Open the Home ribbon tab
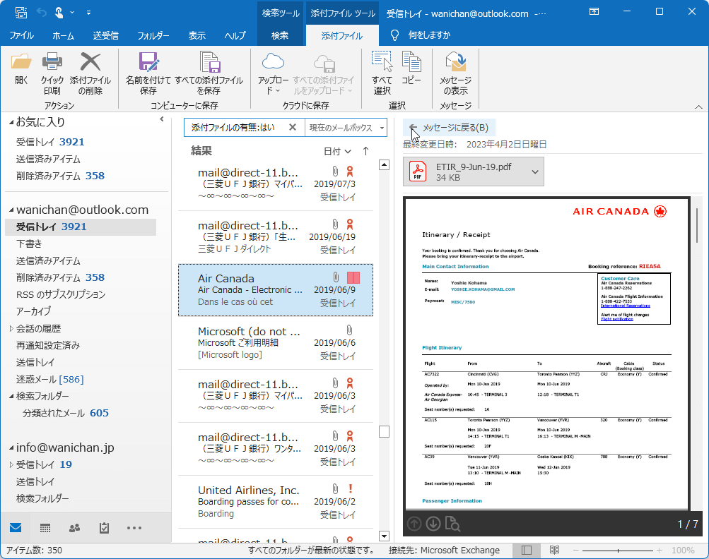Image resolution: width=709 pixels, height=559 pixels. click(64, 35)
